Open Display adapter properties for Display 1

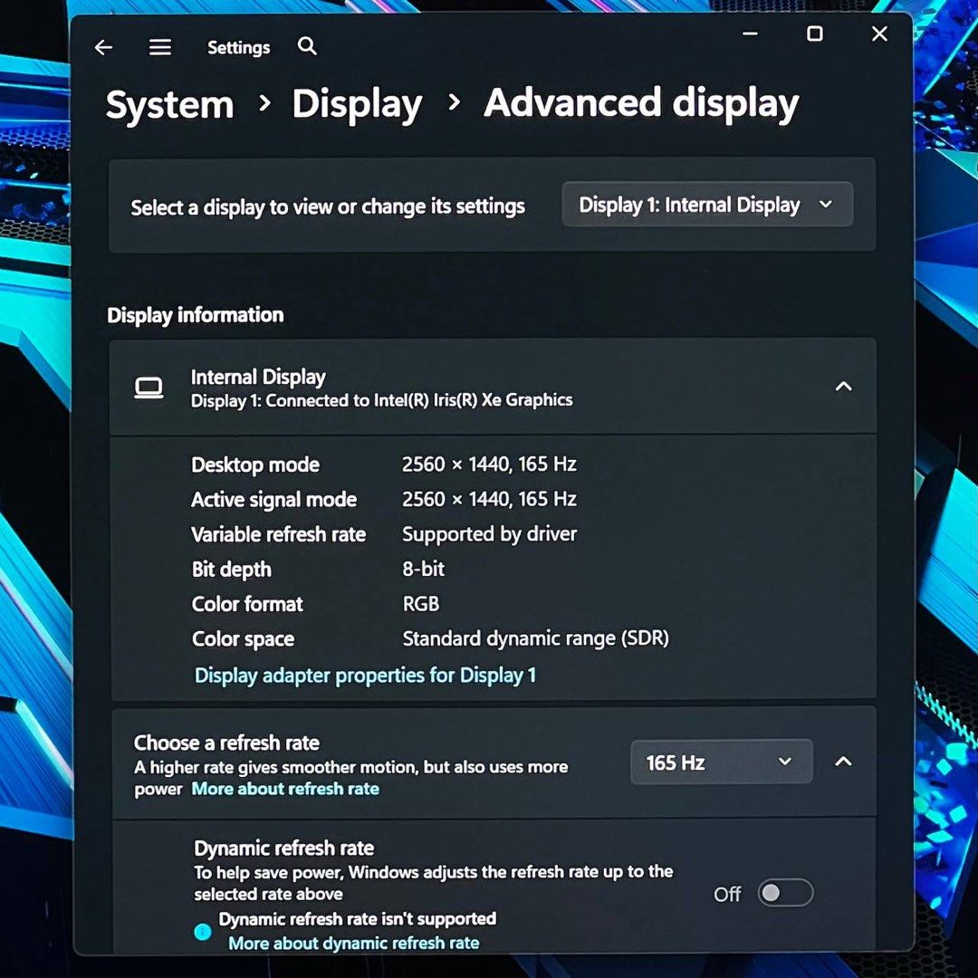click(365, 675)
